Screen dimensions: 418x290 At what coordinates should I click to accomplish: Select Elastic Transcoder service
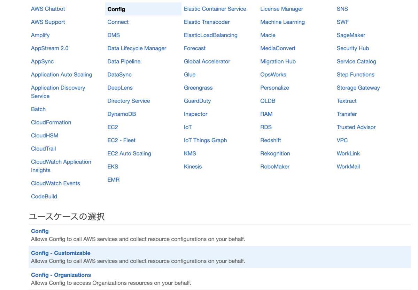tap(207, 22)
